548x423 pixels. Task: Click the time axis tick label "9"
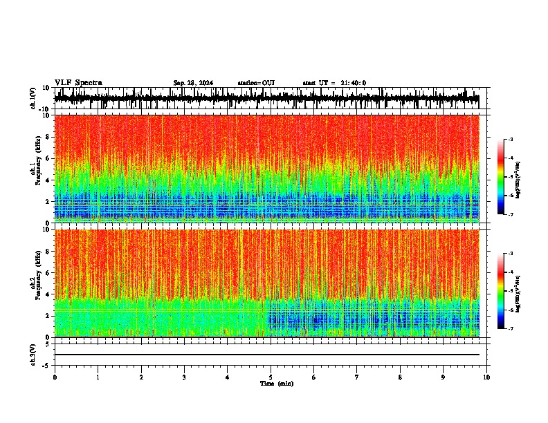point(443,377)
